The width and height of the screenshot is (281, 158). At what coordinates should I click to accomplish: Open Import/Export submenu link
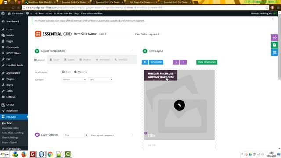tap(10, 142)
